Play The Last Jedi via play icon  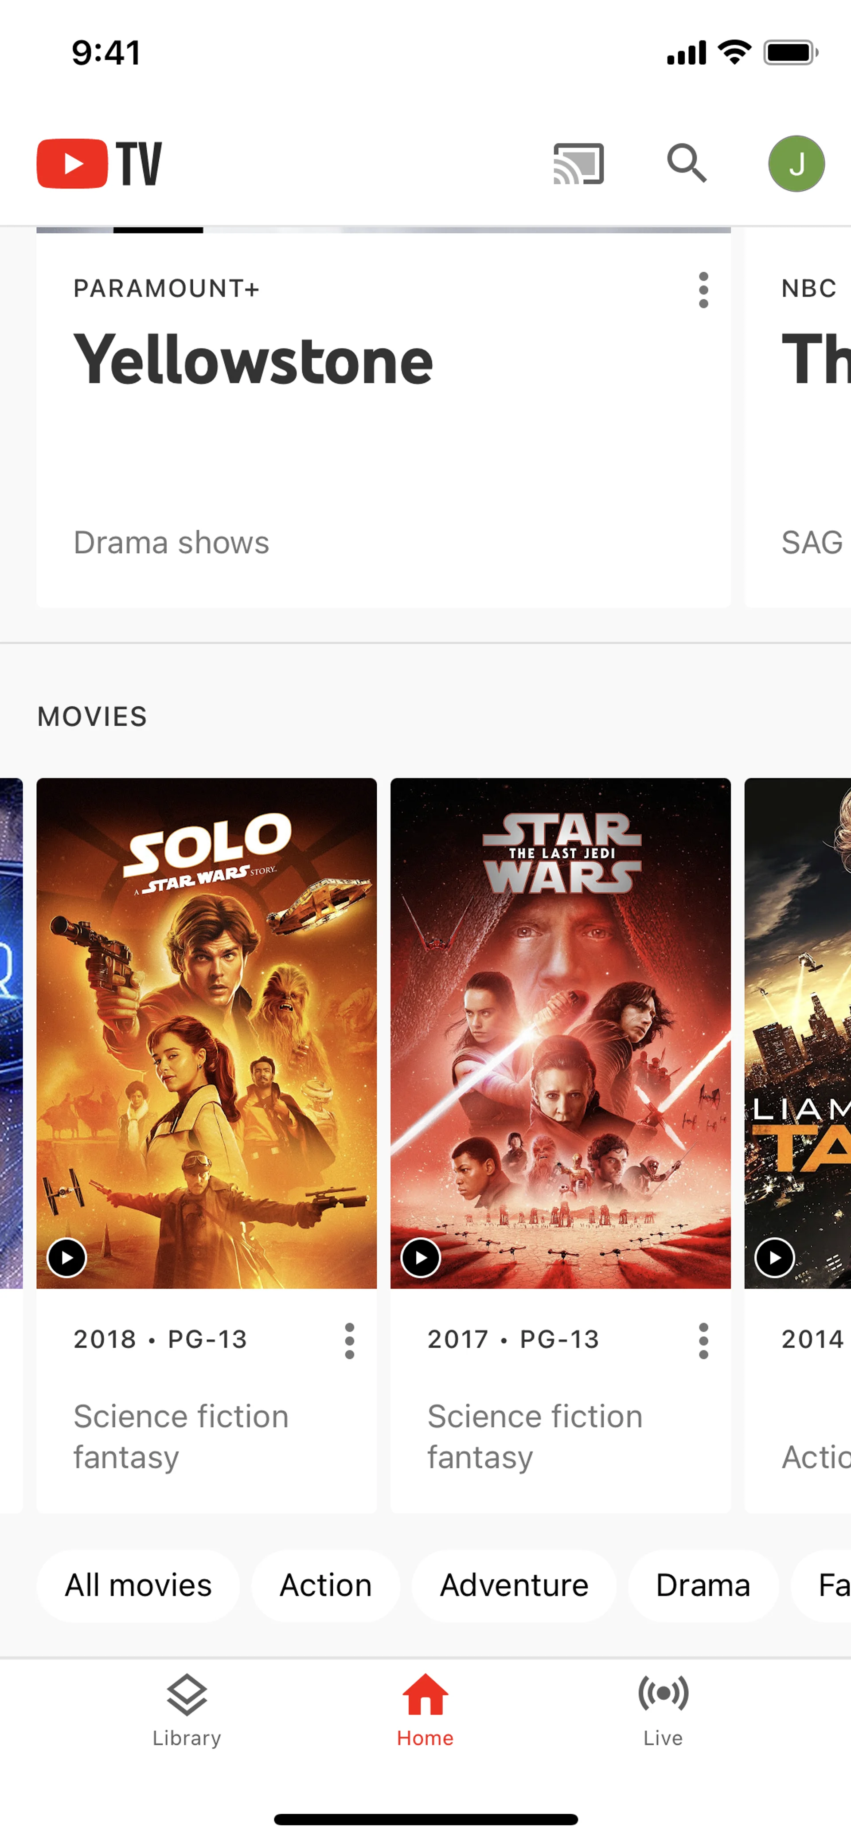(x=421, y=1257)
